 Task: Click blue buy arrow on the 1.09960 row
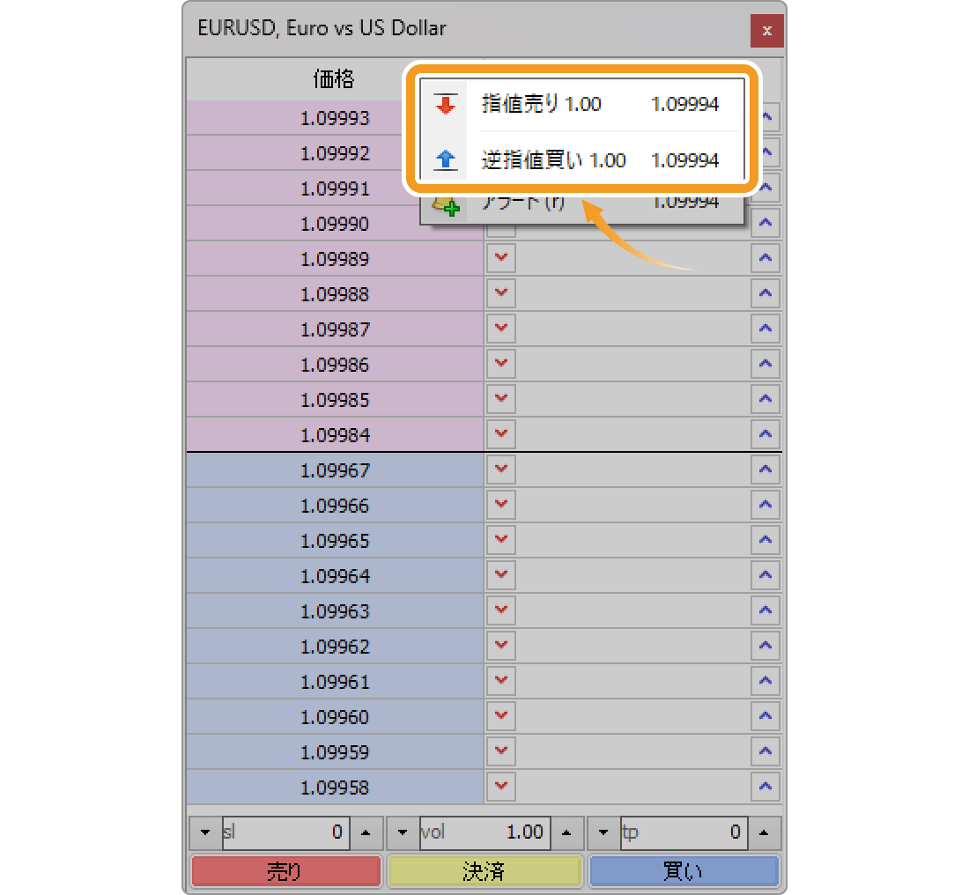coord(765,716)
